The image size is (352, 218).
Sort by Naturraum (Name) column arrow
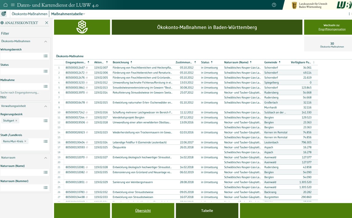click(x=251, y=62)
